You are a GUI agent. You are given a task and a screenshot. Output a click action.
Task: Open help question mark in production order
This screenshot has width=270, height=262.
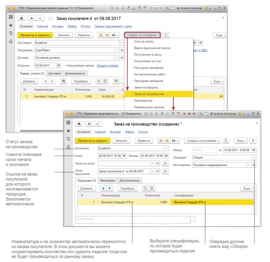coord(253,141)
